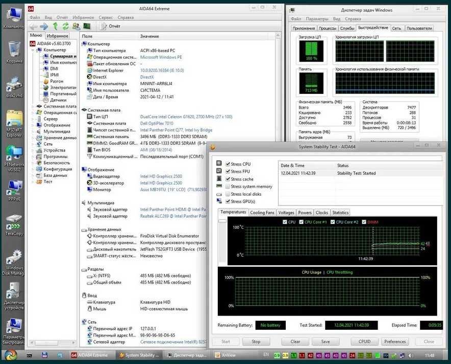Open the MSDaRT Explorer desktop icon
Viewport: 451px width, 364px height.
14,124
